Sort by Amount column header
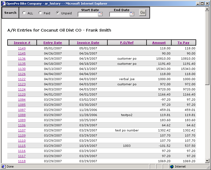The width and height of the screenshot is (211, 170). (159, 43)
